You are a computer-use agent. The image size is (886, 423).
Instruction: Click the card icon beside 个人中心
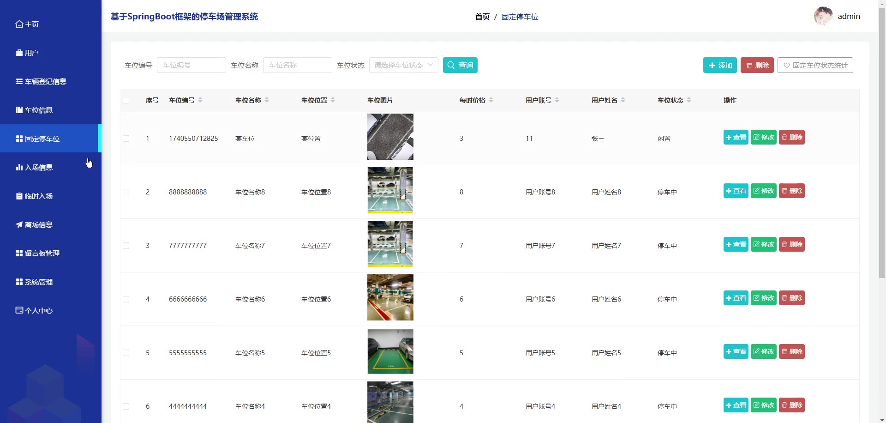pyautogui.click(x=19, y=311)
